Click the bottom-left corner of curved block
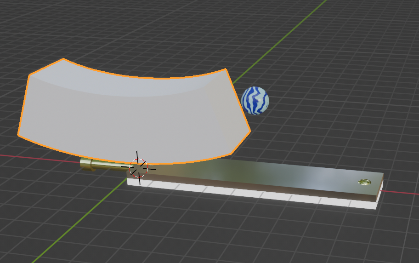Viewport: 419px width, 263px height. tap(19, 135)
